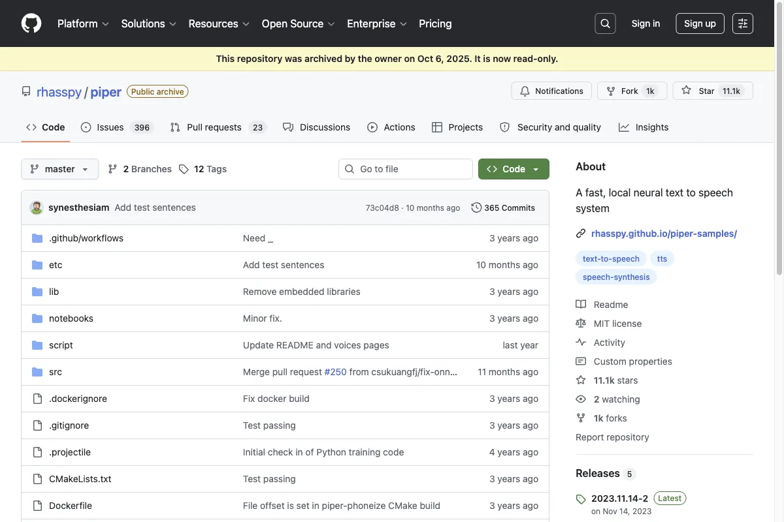Image resolution: width=784 pixels, height=522 pixels.
Task: Open the .gitignore file
Action: [69, 425]
